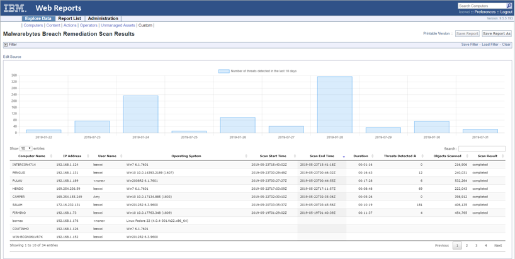Go to page 3 of results
The height and width of the screenshot is (259, 515).
click(476, 246)
